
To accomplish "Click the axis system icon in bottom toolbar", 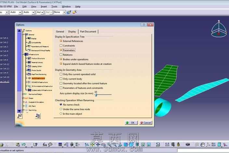I will point(208,145).
